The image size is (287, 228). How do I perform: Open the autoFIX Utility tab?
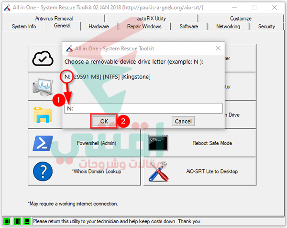coord(151,18)
